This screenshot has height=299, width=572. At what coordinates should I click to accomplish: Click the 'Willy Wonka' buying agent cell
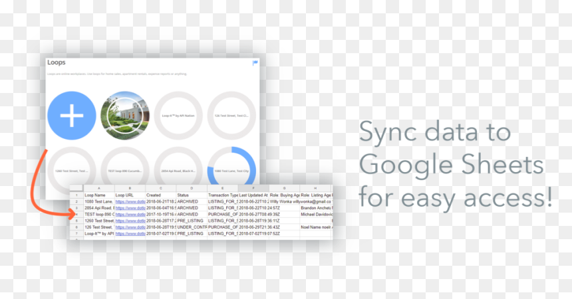[x=284, y=201]
